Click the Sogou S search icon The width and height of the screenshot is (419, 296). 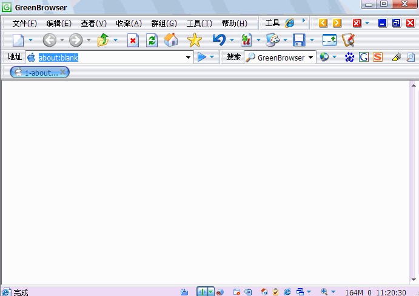tap(378, 58)
